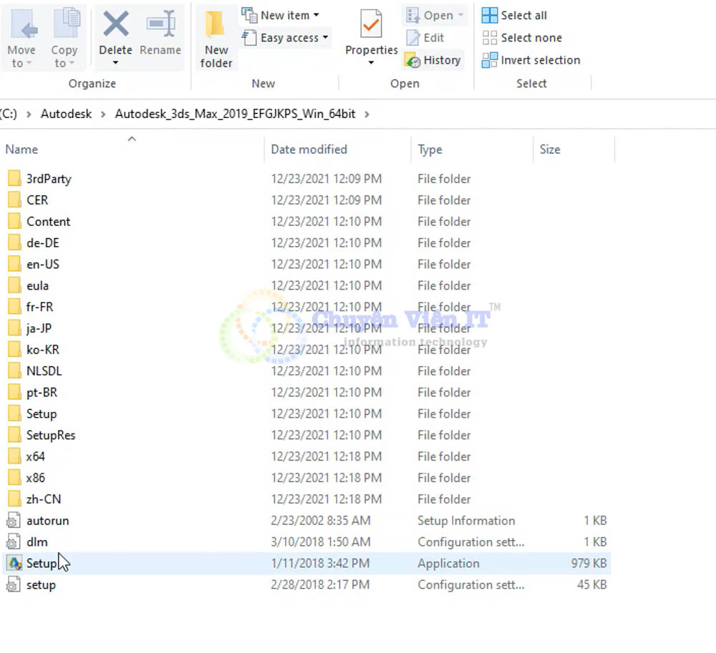716x653 pixels.
Task: Expand the New item dropdown
Action: click(x=316, y=15)
